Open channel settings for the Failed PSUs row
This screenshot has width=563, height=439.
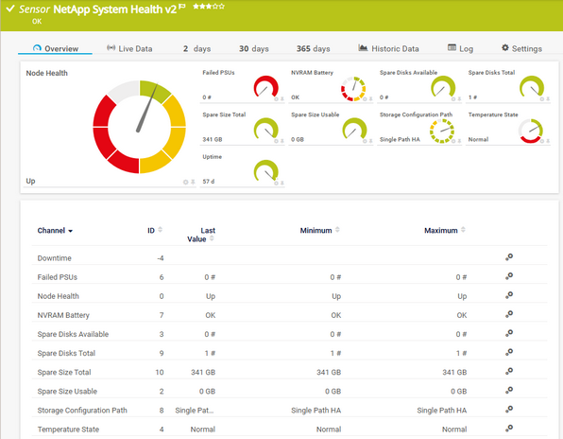(x=509, y=276)
